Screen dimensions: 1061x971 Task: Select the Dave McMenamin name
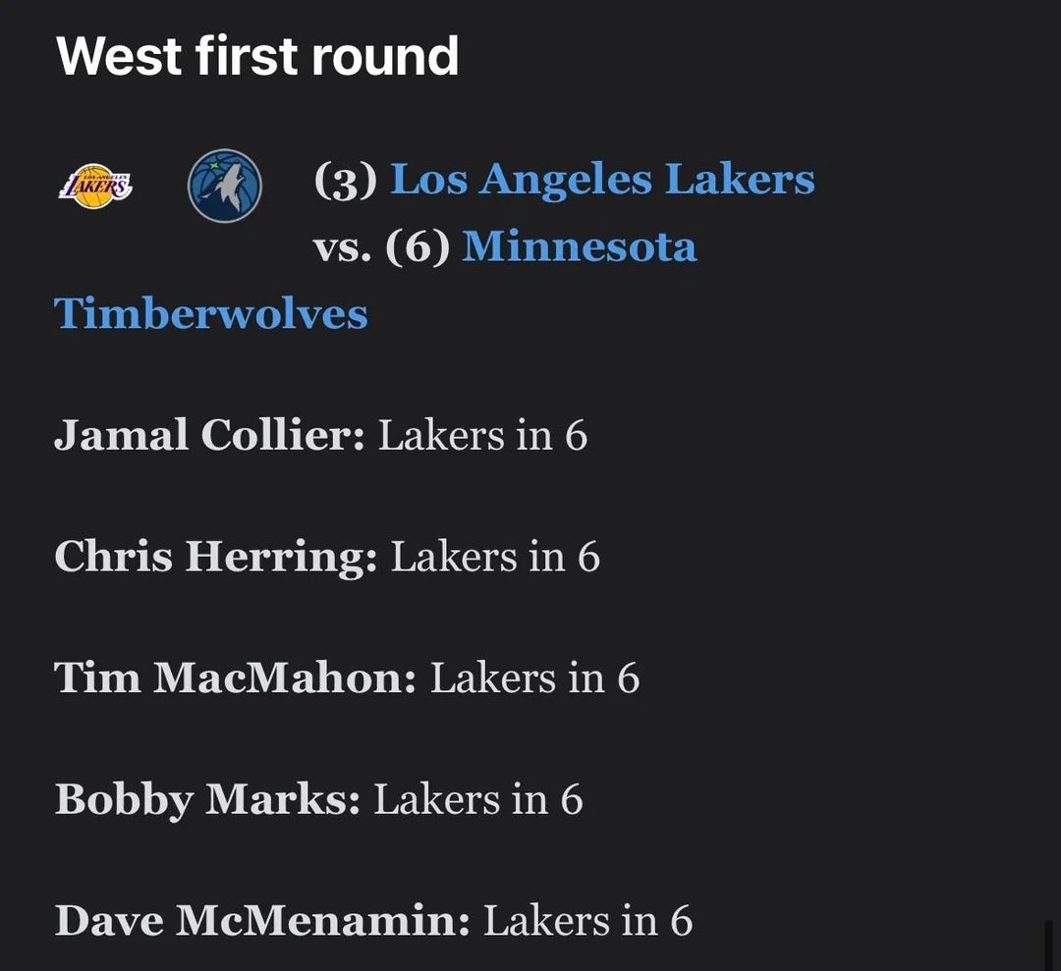[x=262, y=922]
